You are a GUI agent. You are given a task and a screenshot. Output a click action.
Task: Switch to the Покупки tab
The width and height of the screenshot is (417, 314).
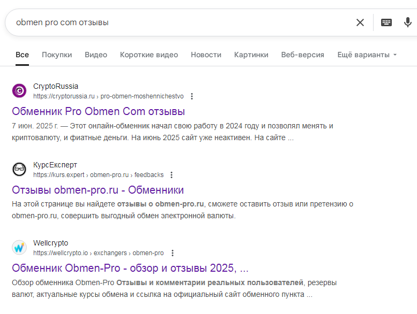[x=57, y=55]
